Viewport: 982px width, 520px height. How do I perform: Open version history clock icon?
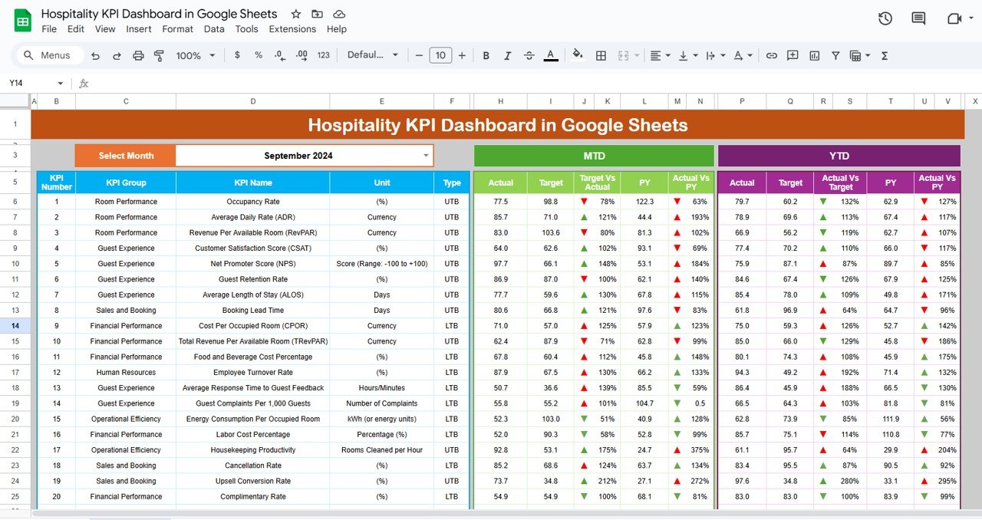point(885,18)
